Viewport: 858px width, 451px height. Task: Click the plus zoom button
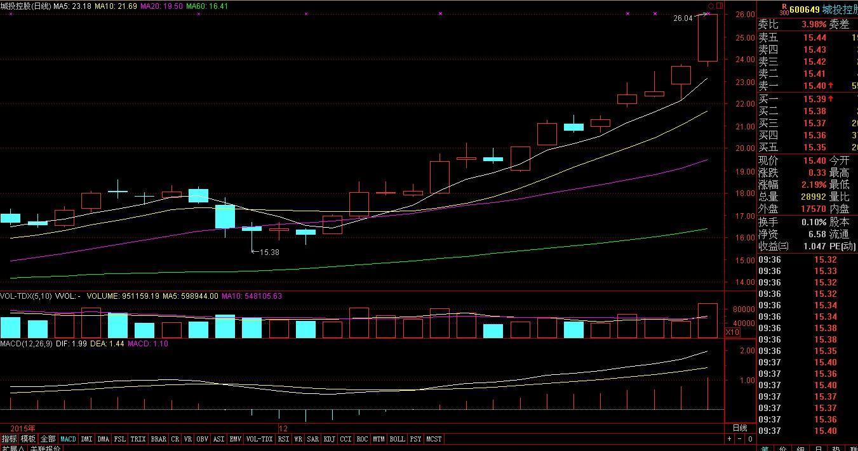[x=729, y=439]
